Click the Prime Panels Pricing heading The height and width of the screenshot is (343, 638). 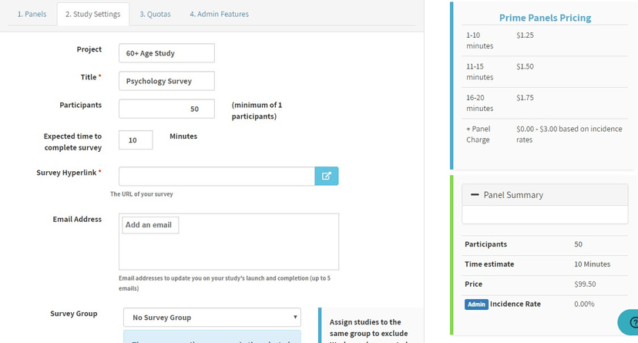(x=545, y=18)
